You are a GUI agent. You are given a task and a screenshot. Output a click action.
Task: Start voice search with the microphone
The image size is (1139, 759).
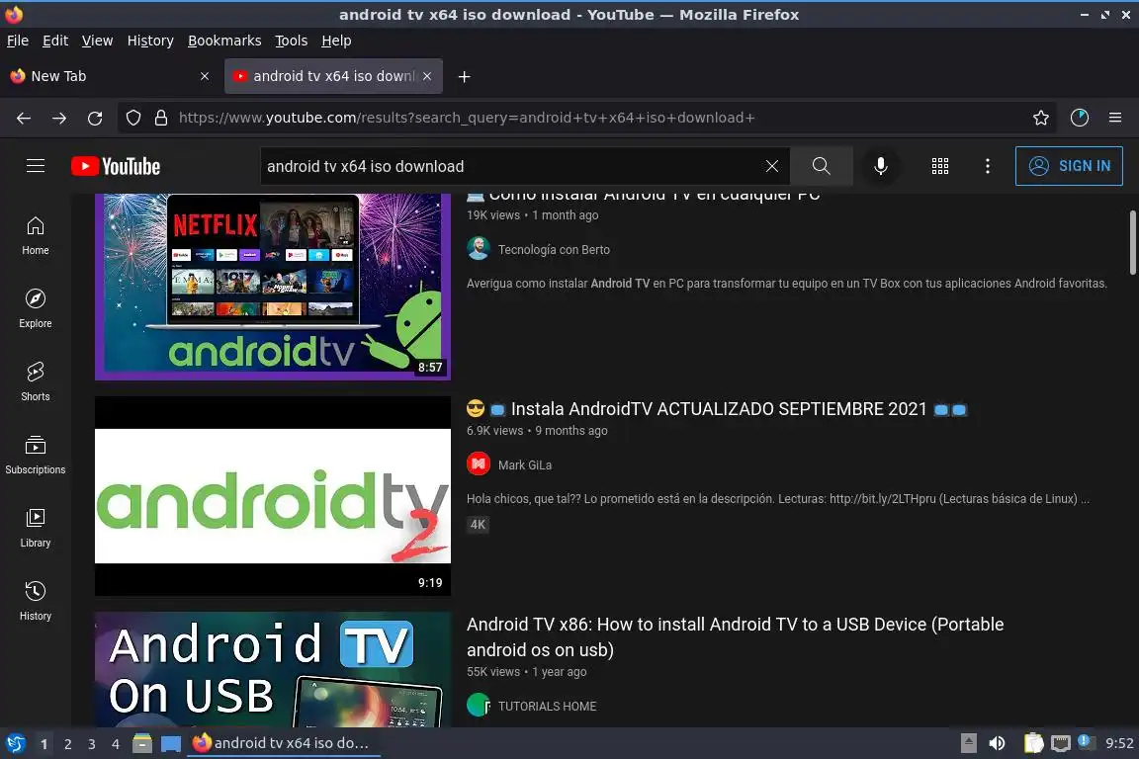pyautogui.click(x=880, y=166)
